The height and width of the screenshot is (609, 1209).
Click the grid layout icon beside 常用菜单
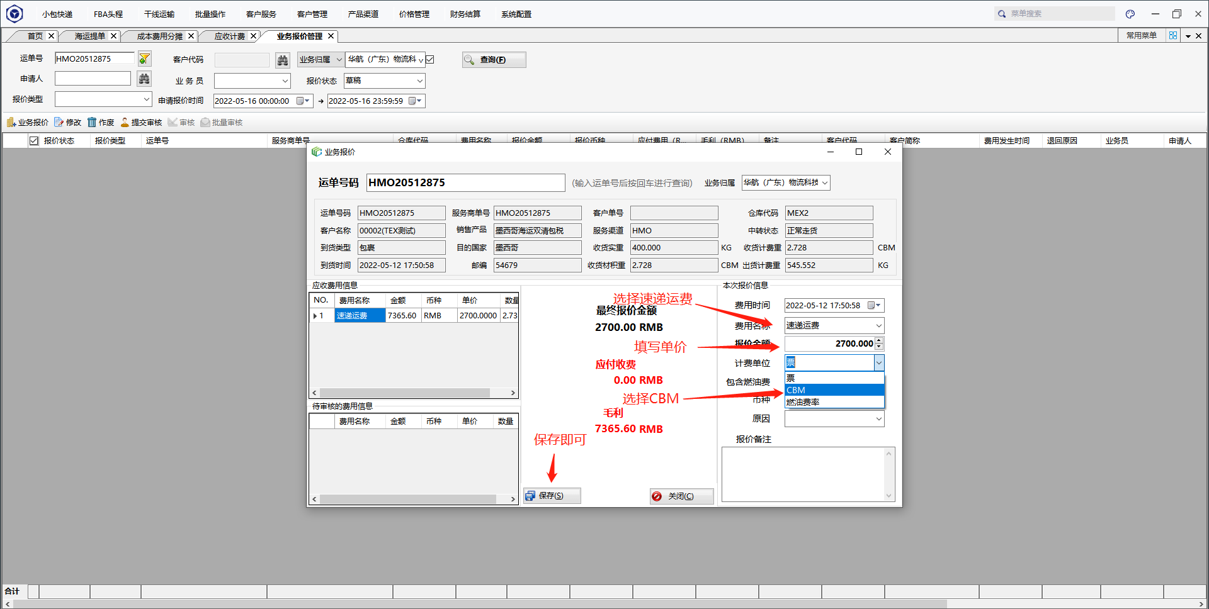[x=1173, y=35]
